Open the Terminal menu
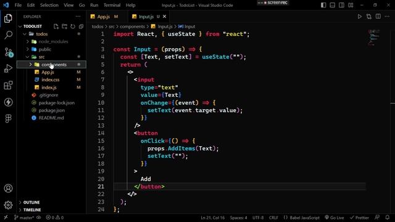395x222 pixels. tap(112, 5)
